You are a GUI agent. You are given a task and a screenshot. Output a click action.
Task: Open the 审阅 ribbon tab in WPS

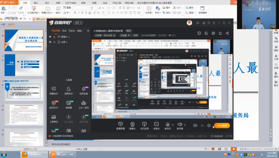83,3
